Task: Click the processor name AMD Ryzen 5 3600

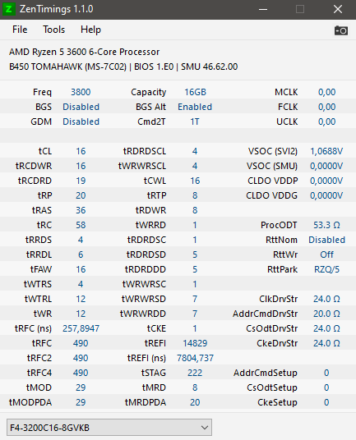Action: tap(85, 52)
